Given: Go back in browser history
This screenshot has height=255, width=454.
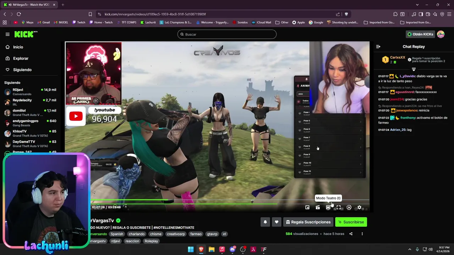Looking at the screenshot, I should pyautogui.click(x=5, y=14).
